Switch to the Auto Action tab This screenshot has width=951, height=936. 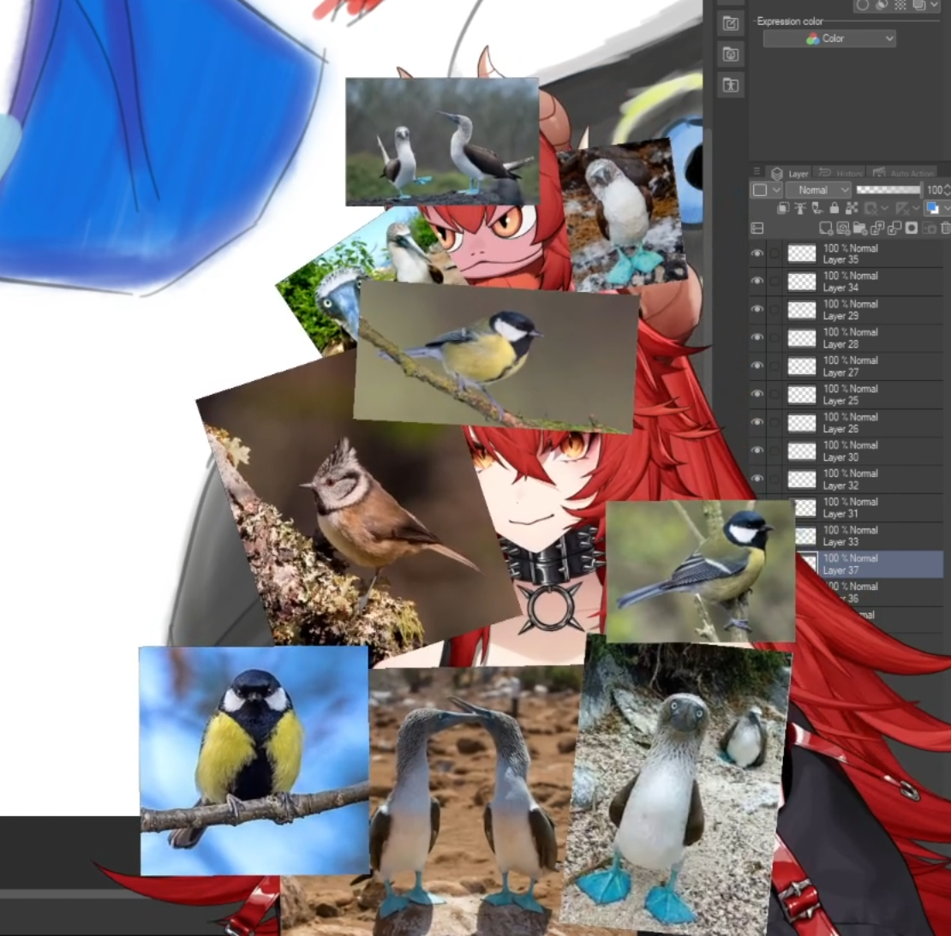(x=903, y=173)
